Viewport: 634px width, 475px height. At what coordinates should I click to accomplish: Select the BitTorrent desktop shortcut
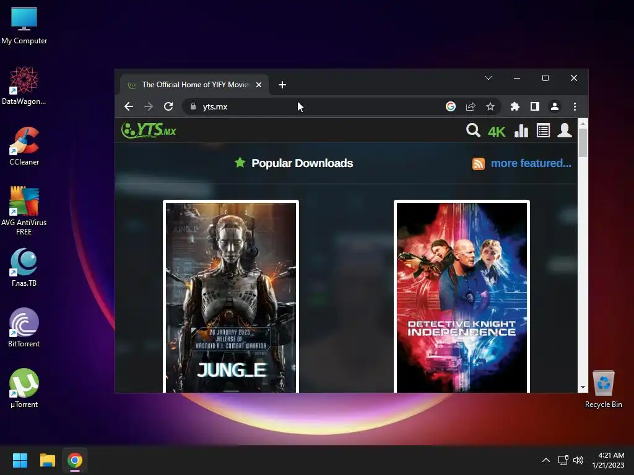point(24,328)
